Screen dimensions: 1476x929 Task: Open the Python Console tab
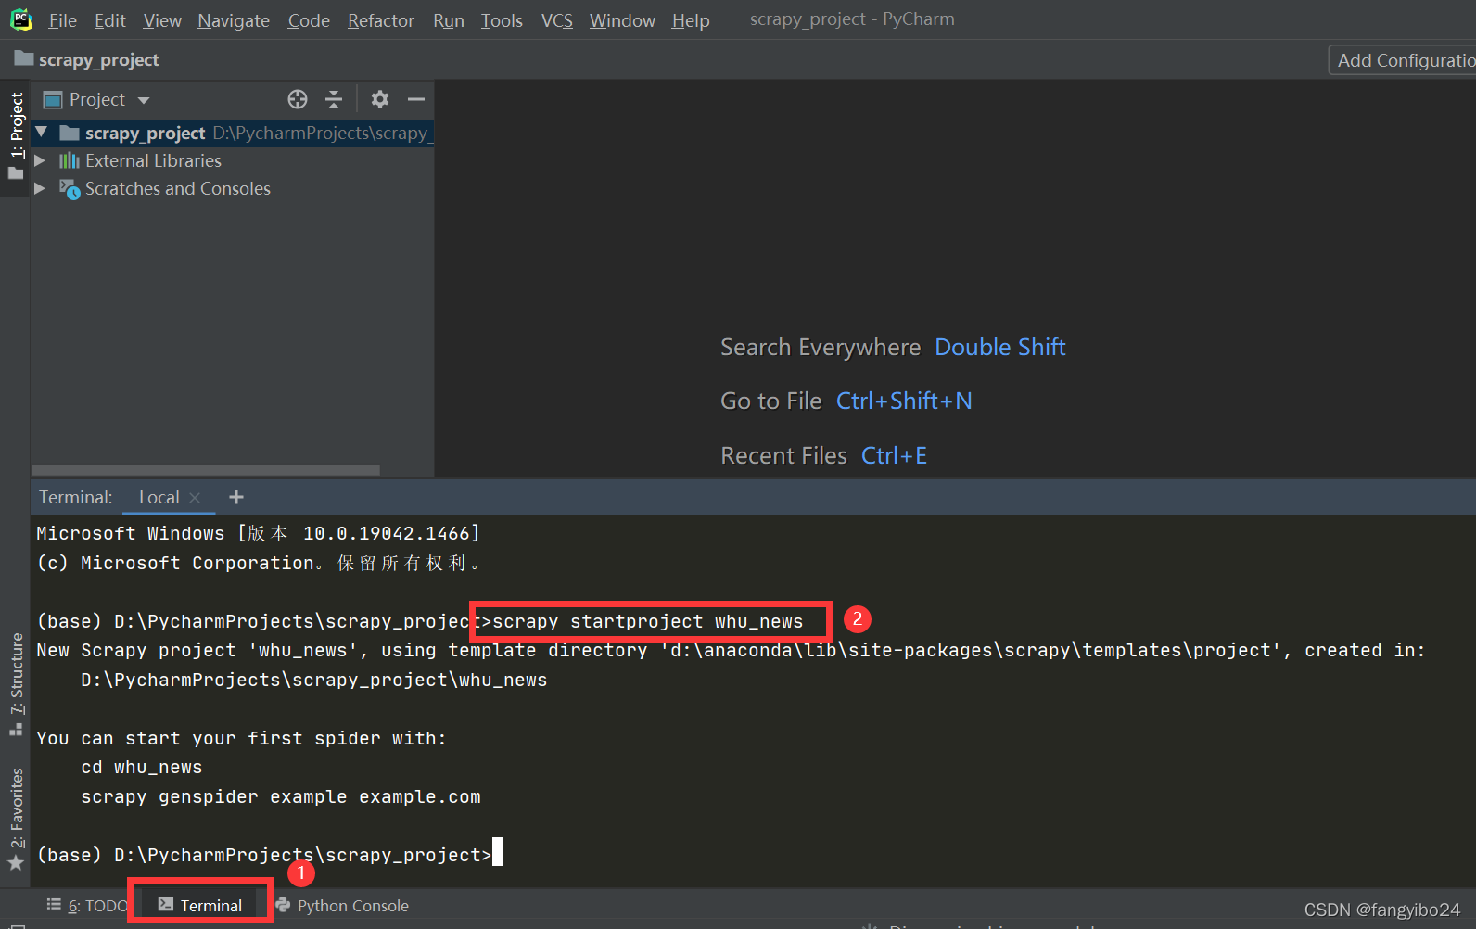click(x=342, y=906)
